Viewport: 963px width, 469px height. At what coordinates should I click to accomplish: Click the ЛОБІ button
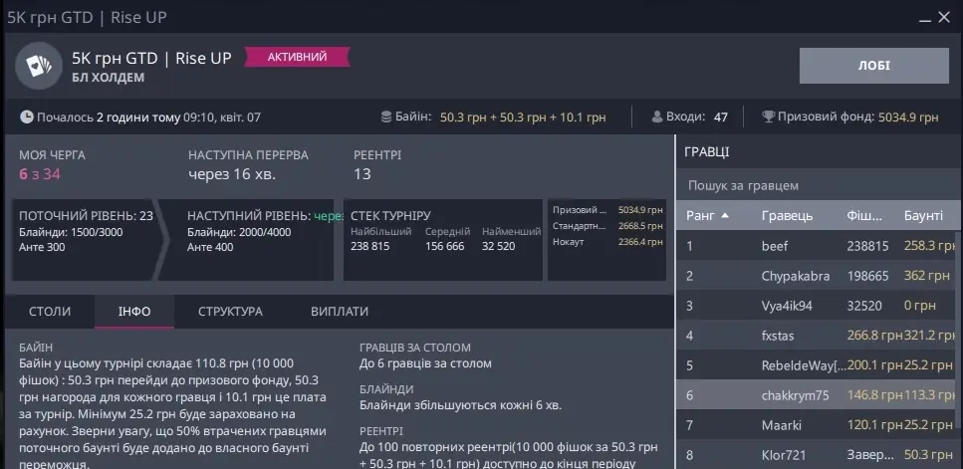874,66
